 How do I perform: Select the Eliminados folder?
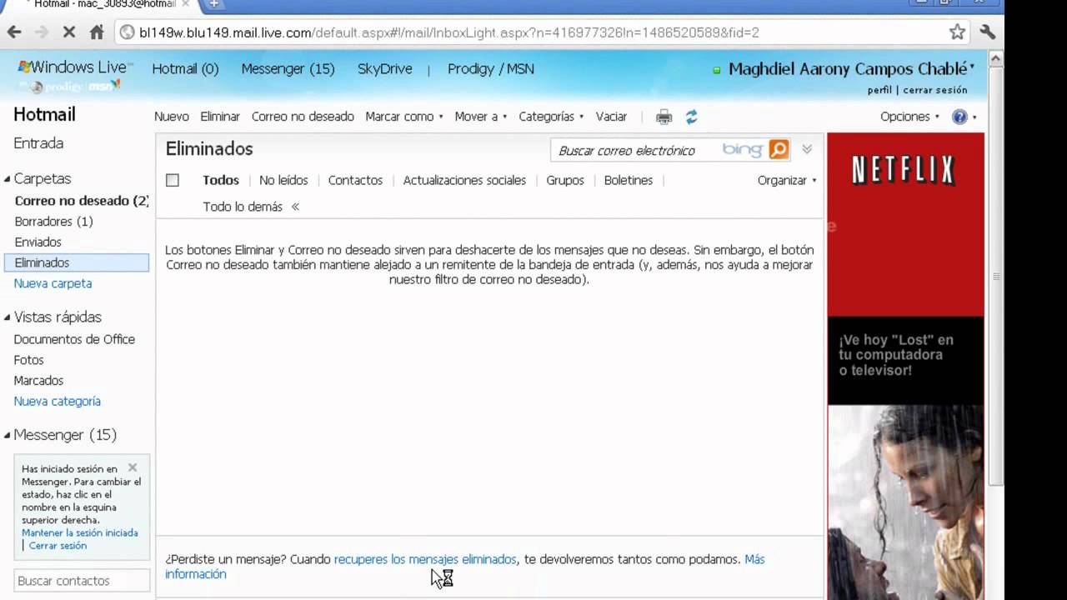[x=77, y=262]
